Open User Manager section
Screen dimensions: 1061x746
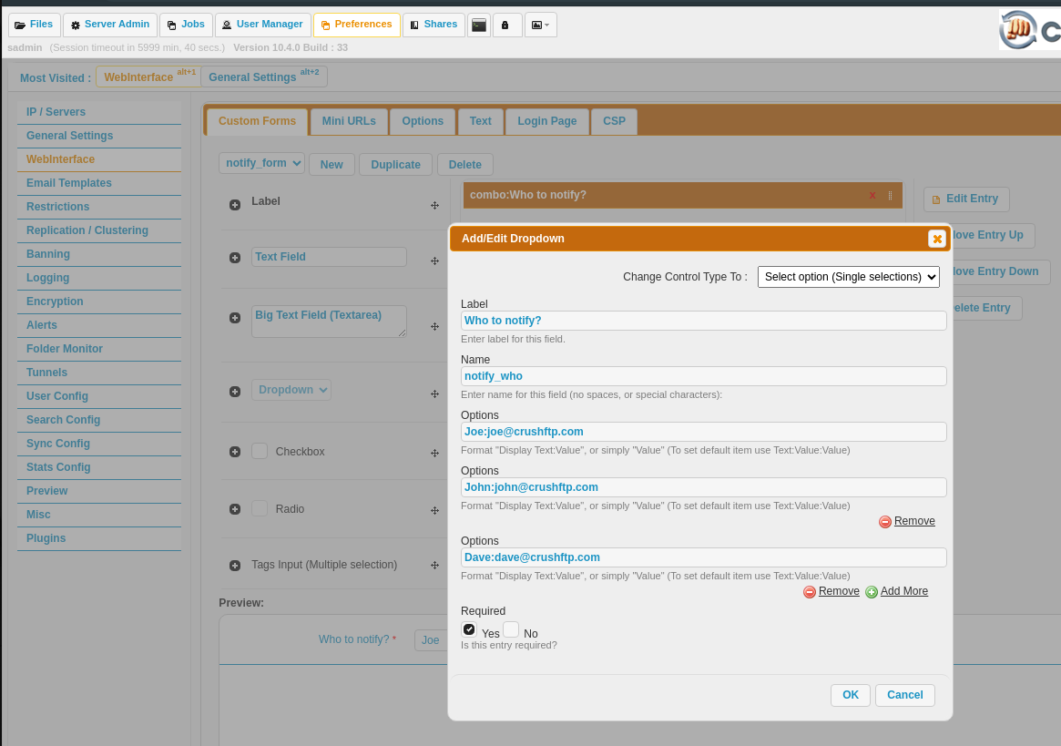click(263, 25)
